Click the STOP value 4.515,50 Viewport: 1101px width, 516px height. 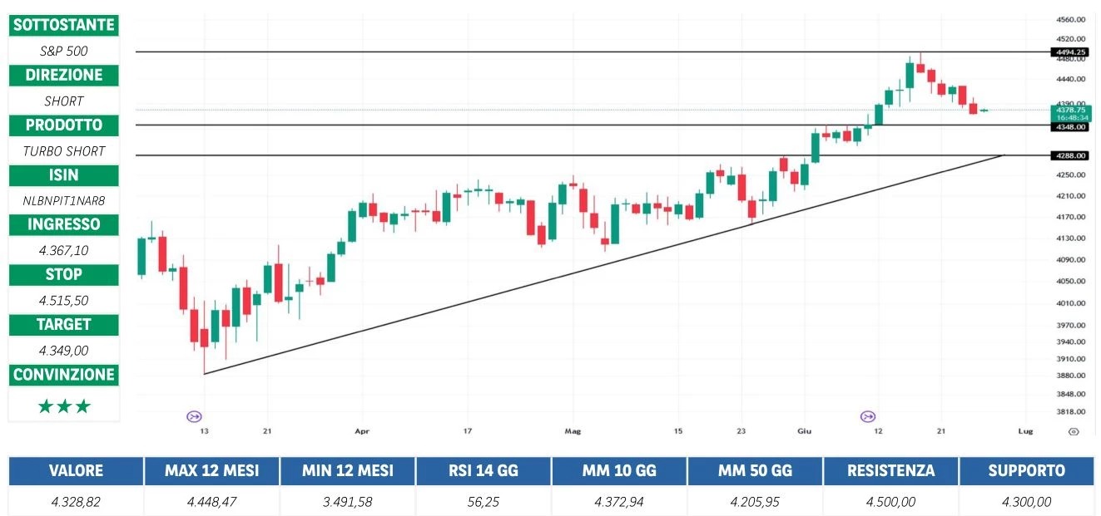pyautogui.click(x=64, y=300)
